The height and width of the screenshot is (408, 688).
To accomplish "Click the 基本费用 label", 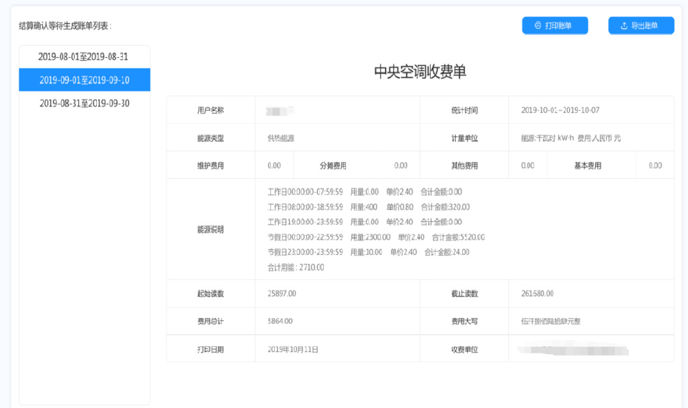I will (x=587, y=165).
